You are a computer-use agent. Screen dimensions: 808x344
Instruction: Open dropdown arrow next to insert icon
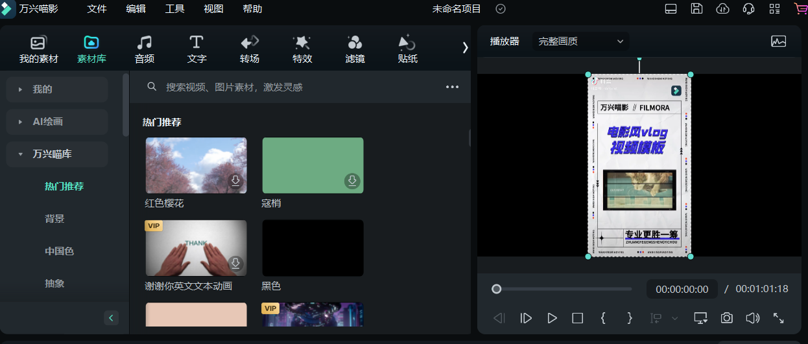point(674,318)
